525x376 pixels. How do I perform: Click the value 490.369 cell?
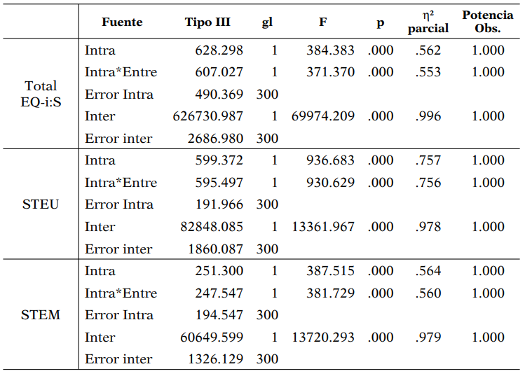[219, 95]
